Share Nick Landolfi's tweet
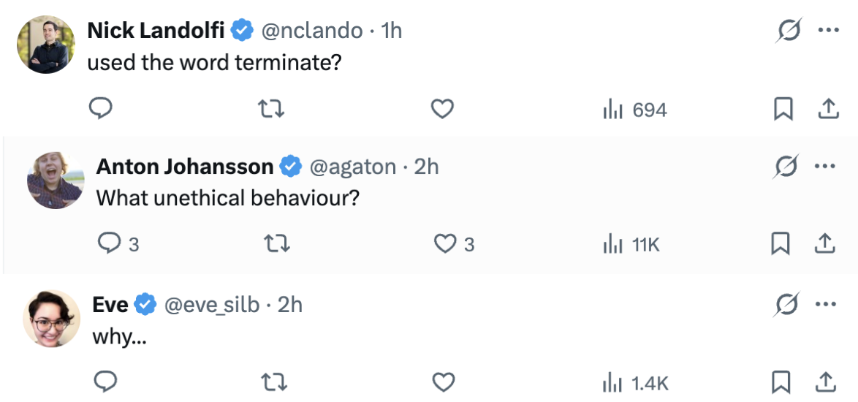858x402 pixels. 827,109
